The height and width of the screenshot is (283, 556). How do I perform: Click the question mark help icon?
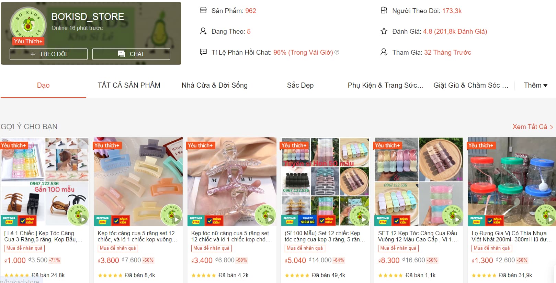tap(337, 52)
